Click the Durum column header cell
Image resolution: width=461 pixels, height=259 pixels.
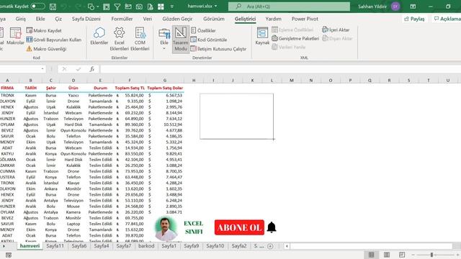click(100, 88)
